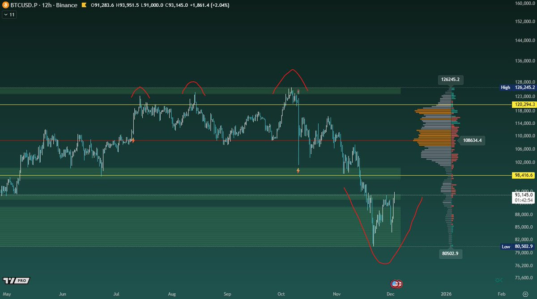Click the Oct label on time axis

click(281, 294)
